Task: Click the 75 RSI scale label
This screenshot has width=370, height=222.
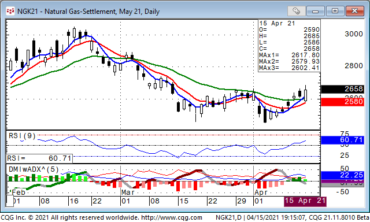Action: (345, 134)
